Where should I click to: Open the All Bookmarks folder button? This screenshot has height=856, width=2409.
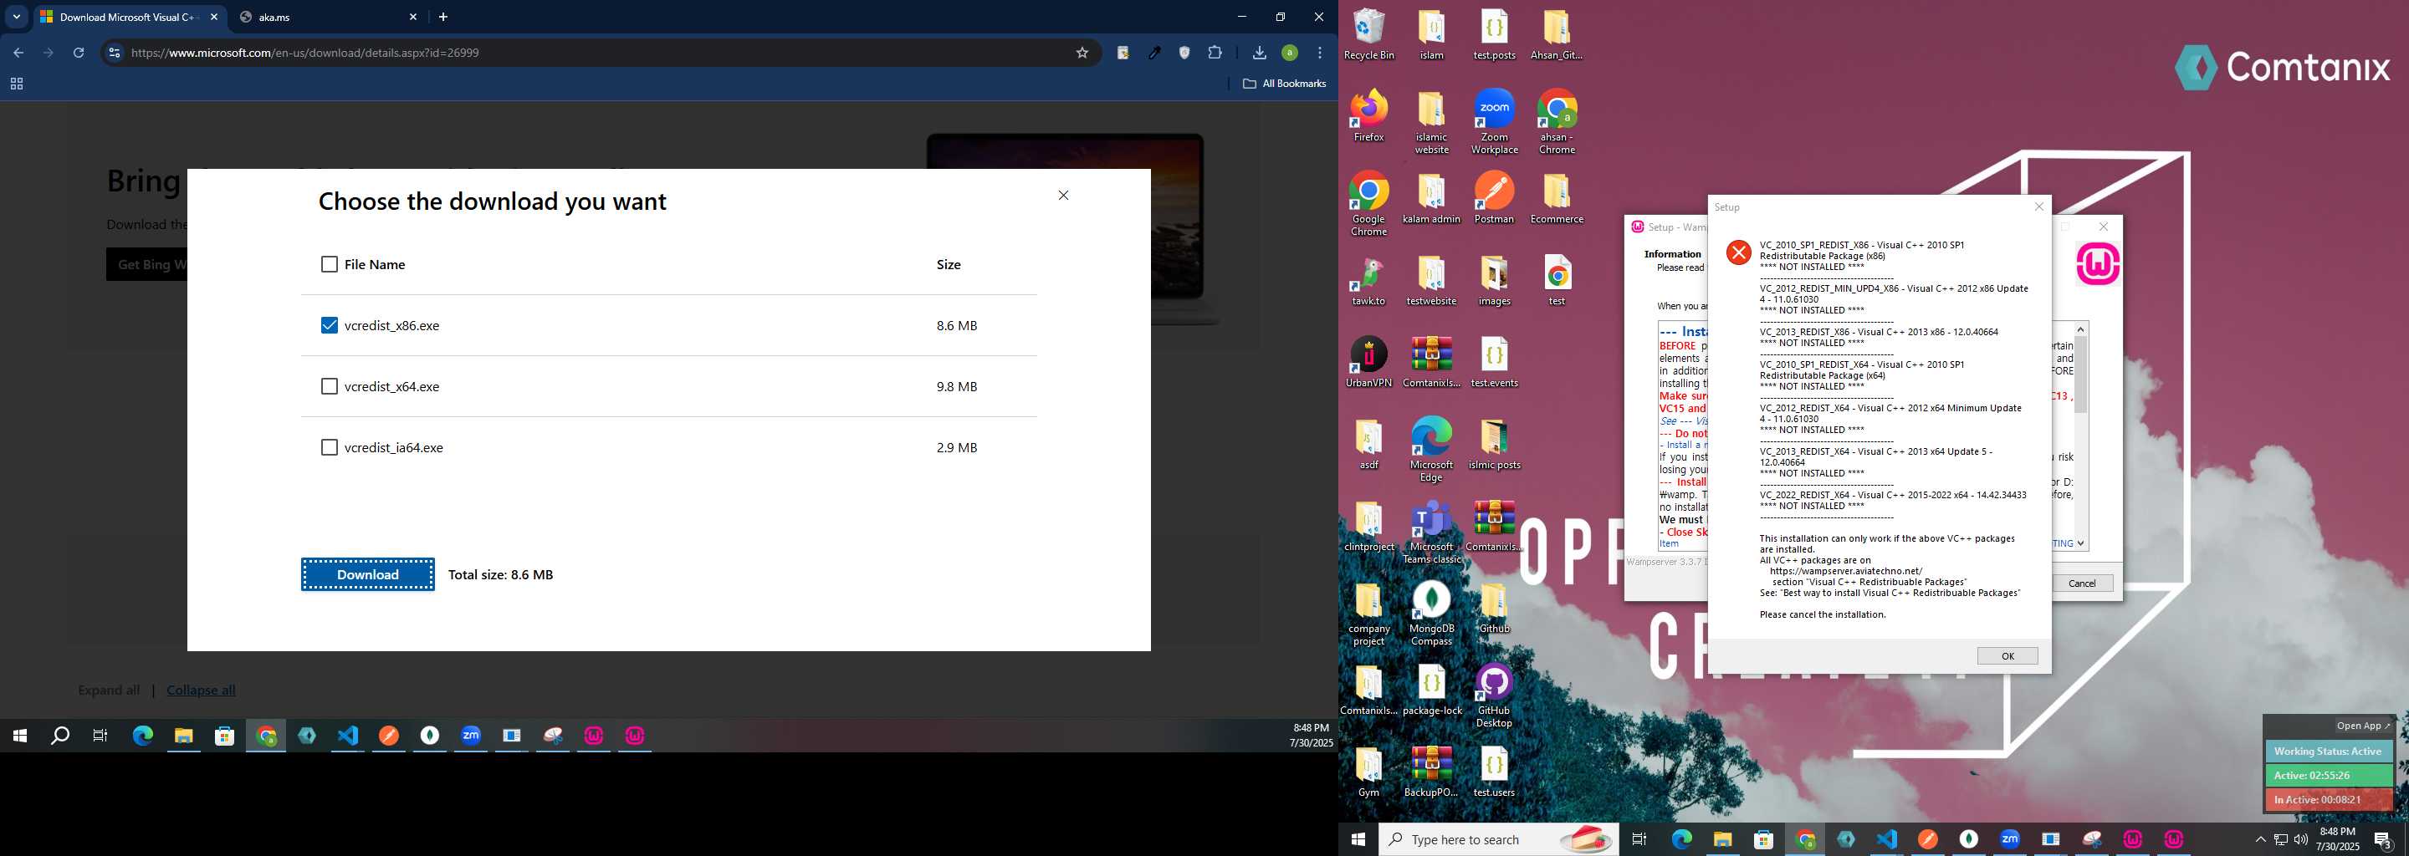pos(1284,84)
